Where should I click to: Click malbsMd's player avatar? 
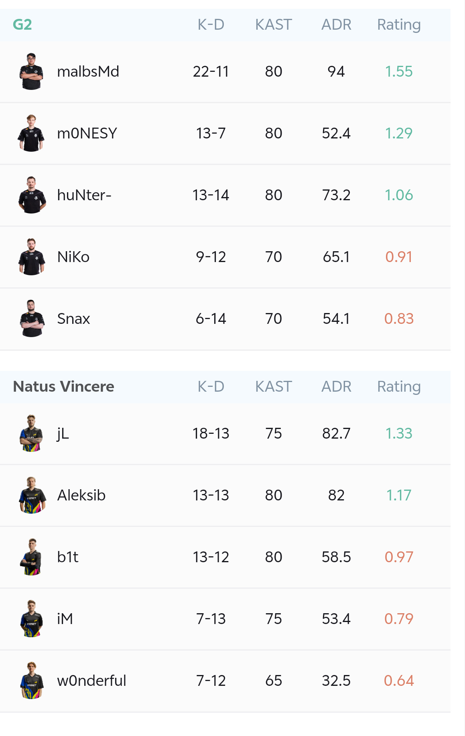click(31, 71)
